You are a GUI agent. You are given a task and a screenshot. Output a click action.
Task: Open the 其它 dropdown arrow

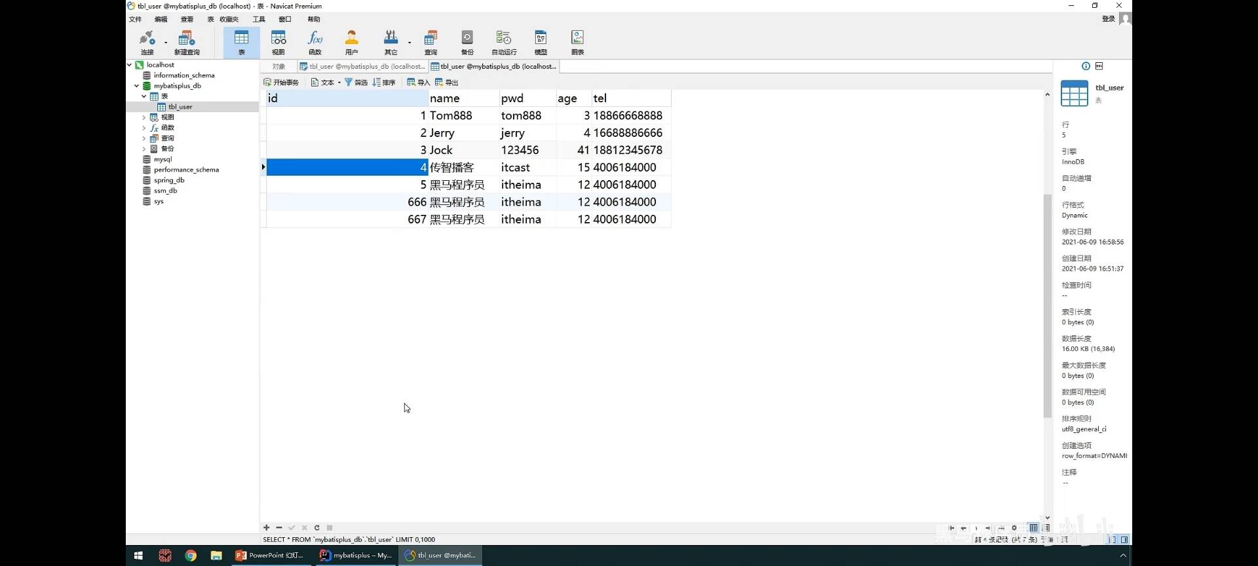(410, 43)
